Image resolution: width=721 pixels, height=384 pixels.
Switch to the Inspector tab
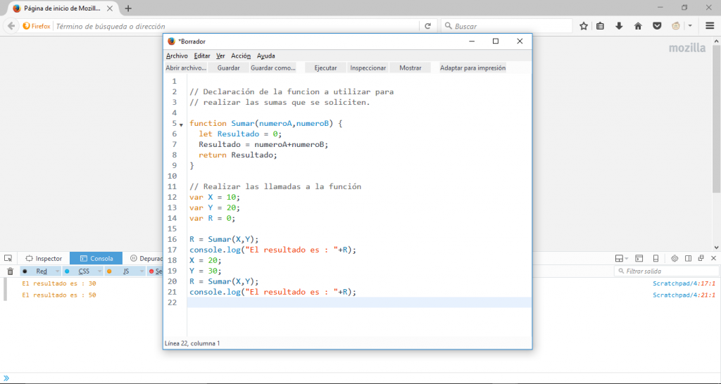43,259
